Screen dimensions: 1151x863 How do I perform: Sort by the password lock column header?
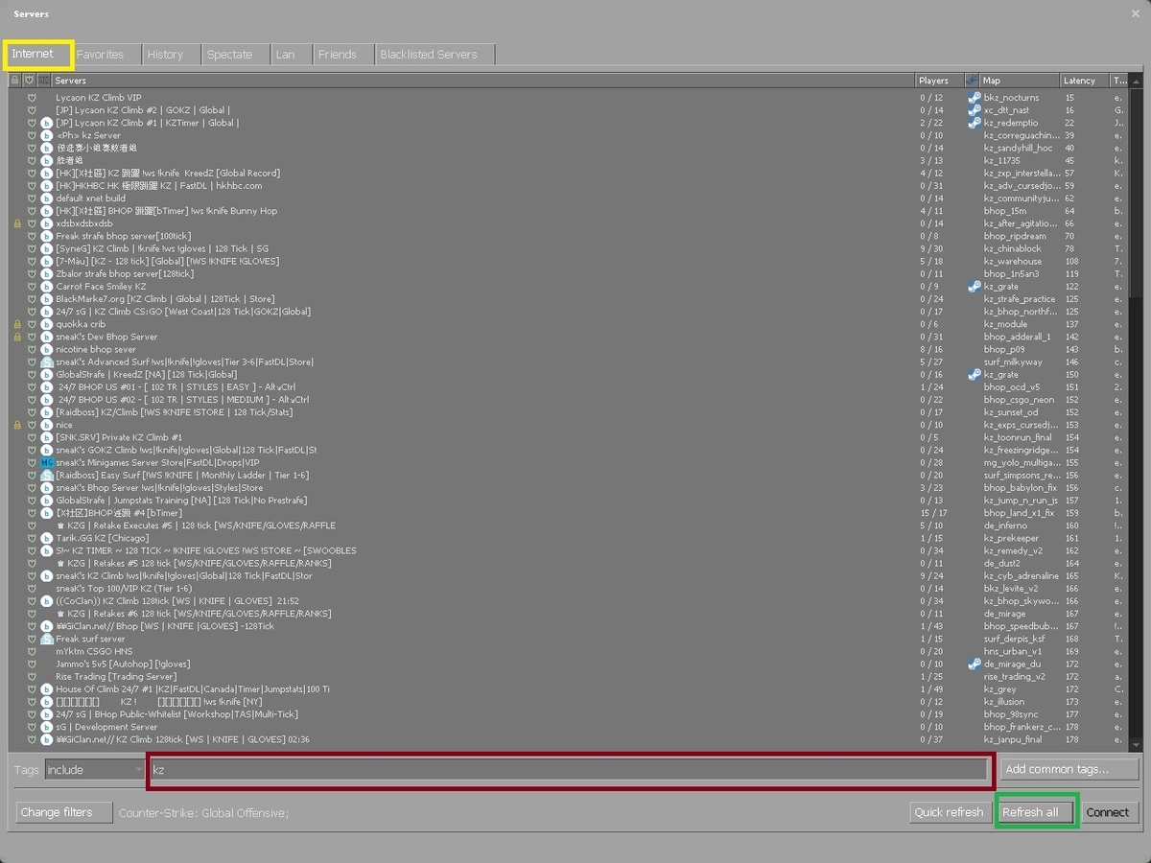coord(15,81)
